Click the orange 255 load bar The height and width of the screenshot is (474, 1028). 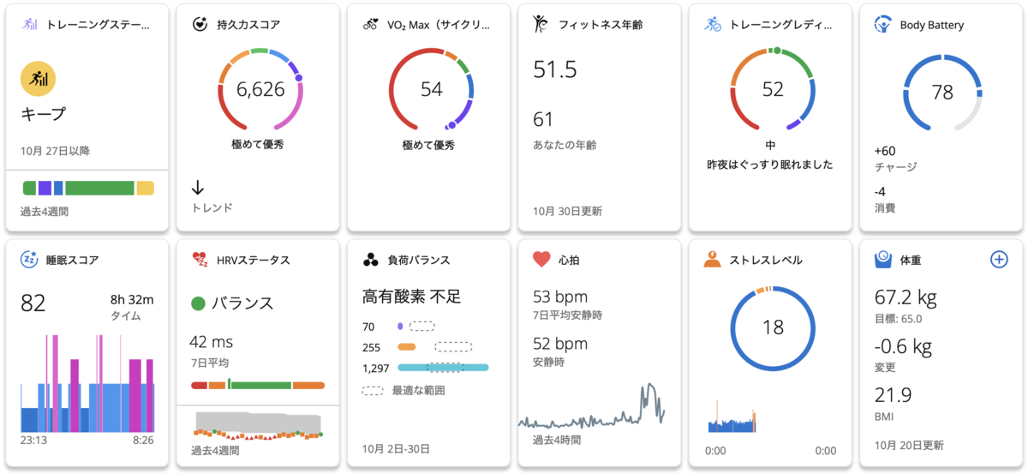pyautogui.click(x=407, y=347)
